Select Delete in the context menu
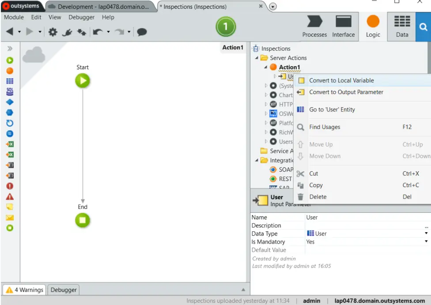431x305 pixels. pos(363,197)
